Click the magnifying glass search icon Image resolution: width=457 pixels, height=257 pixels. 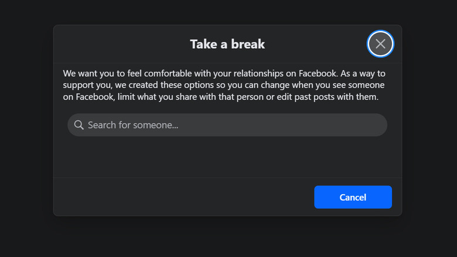[x=79, y=125]
